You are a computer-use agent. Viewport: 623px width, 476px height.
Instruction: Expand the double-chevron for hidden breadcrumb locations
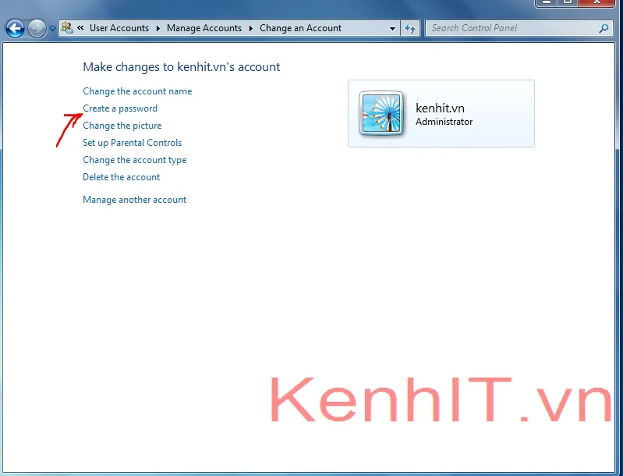click(80, 28)
